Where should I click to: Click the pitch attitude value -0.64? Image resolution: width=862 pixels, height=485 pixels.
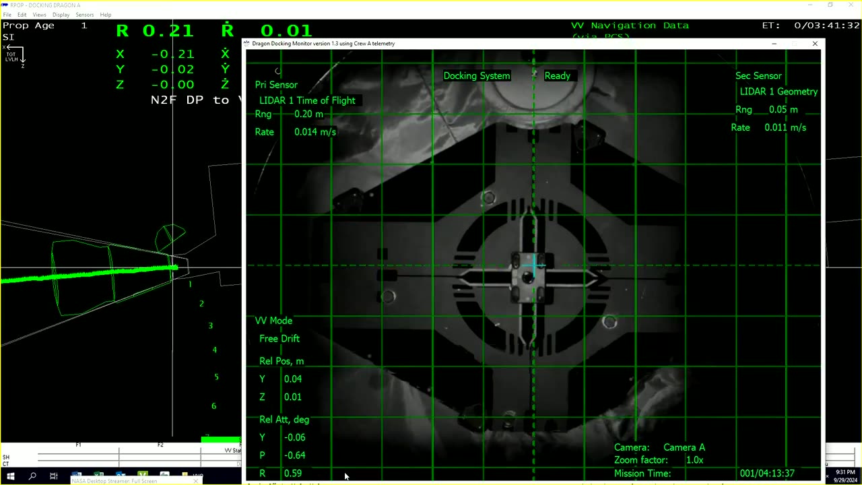tap(294, 455)
